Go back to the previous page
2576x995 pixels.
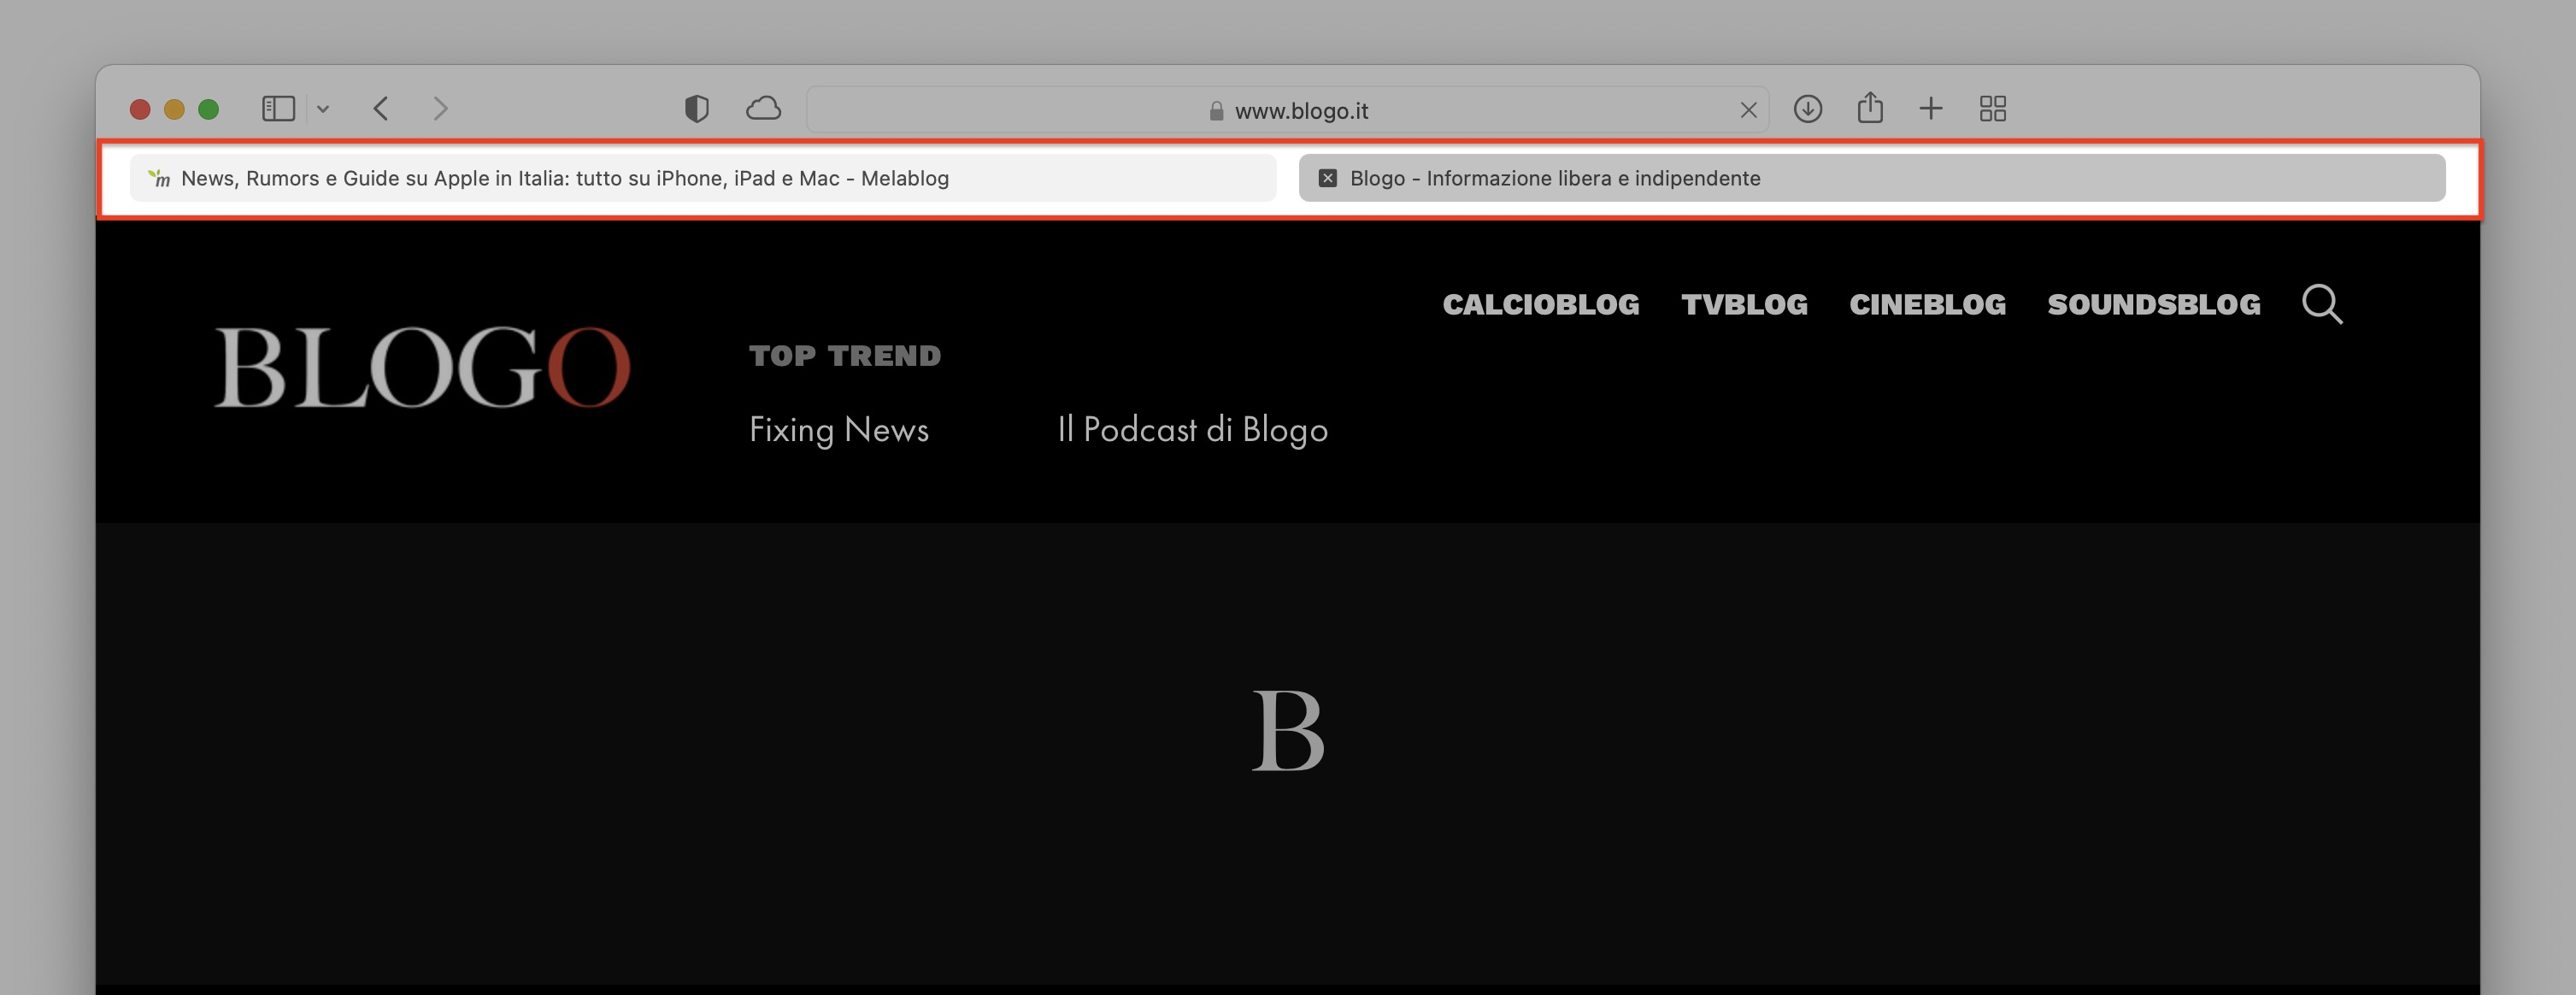(381, 108)
